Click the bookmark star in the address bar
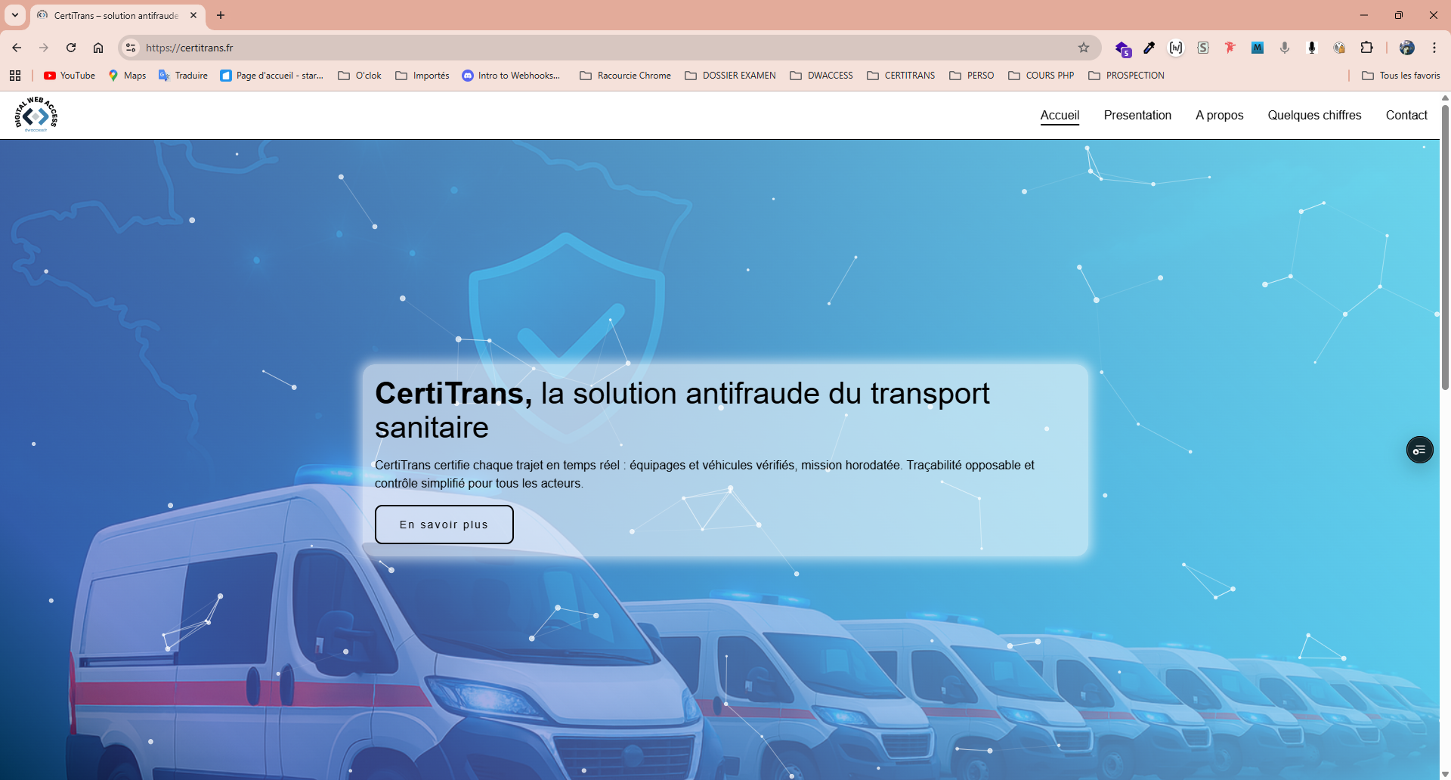The height and width of the screenshot is (780, 1451). coord(1084,48)
